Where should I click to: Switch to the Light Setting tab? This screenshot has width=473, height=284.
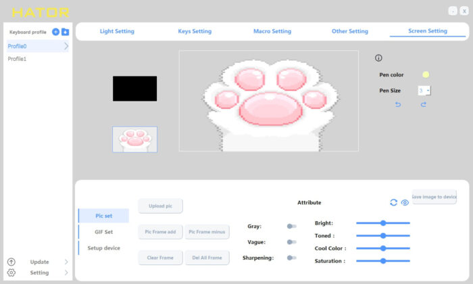pos(117,31)
